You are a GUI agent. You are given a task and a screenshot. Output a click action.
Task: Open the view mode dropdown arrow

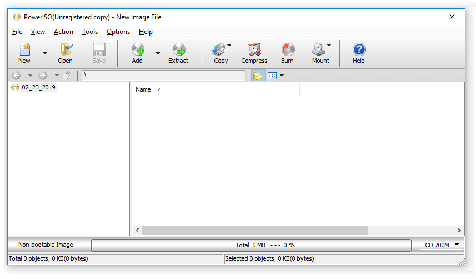click(282, 76)
